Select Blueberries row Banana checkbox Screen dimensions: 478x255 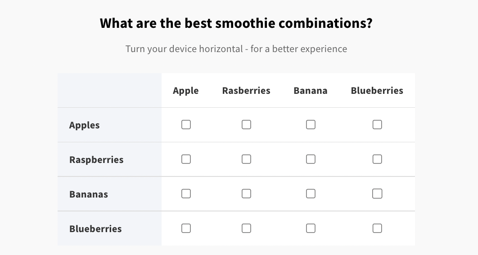(311, 228)
